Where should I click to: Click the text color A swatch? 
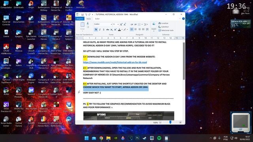pyautogui.click(x=119, y=30)
